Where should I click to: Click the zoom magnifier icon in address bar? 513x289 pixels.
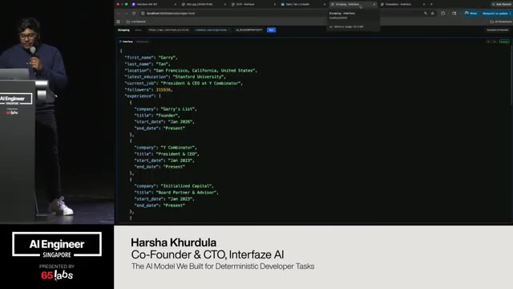click(426, 14)
